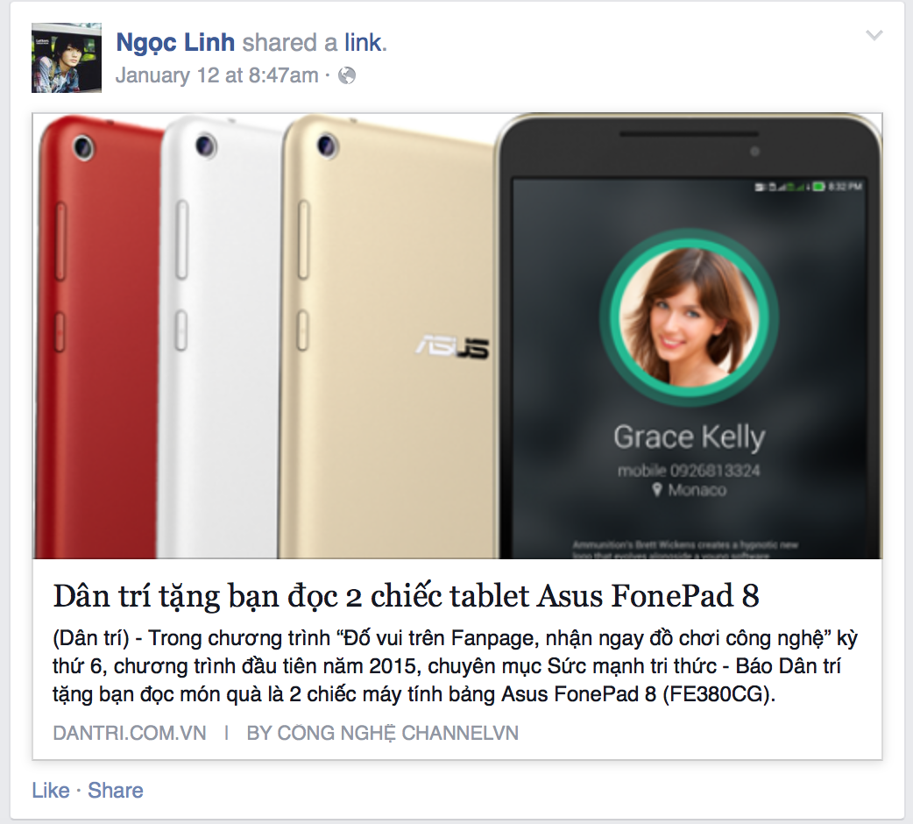This screenshot has width=913, height=824.
Task: Open the post options chevron menu
Action: point(874,36)
